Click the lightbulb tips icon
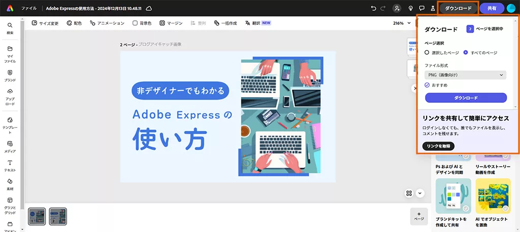The width and height of the screenshot is (520, 232). [x=410, y=8]
